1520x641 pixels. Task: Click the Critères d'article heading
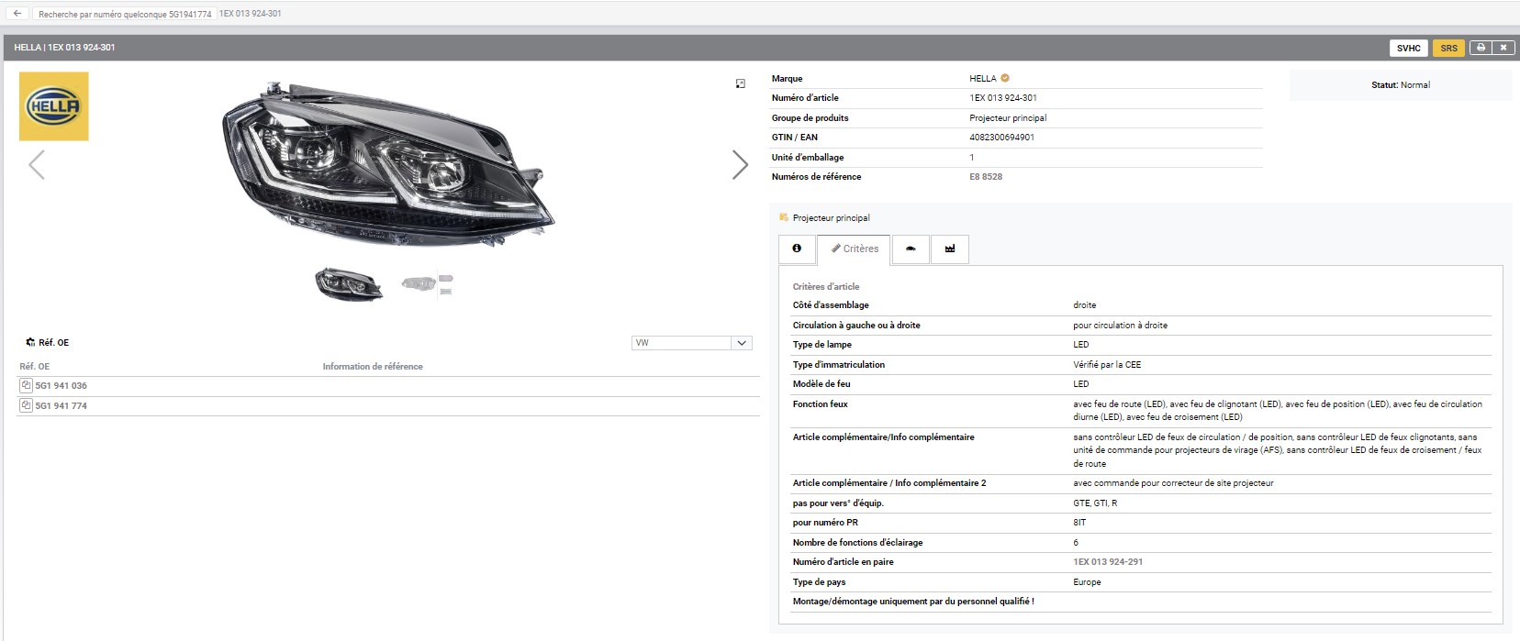pos(826,287)
